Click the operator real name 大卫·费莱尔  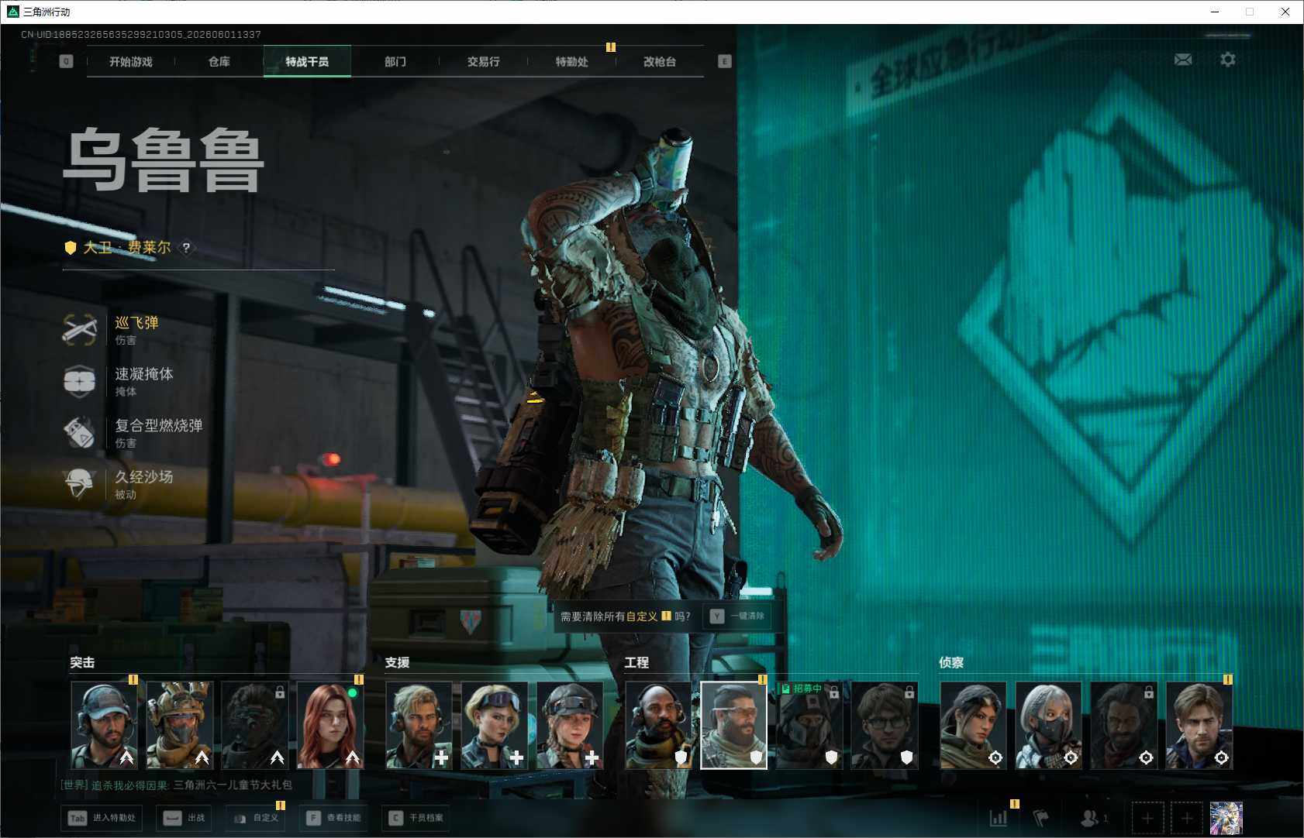point(127,248)
